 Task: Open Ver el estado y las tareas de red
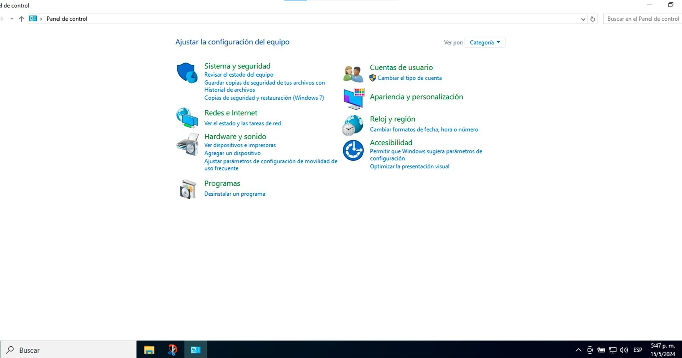[x=242, y=124]
